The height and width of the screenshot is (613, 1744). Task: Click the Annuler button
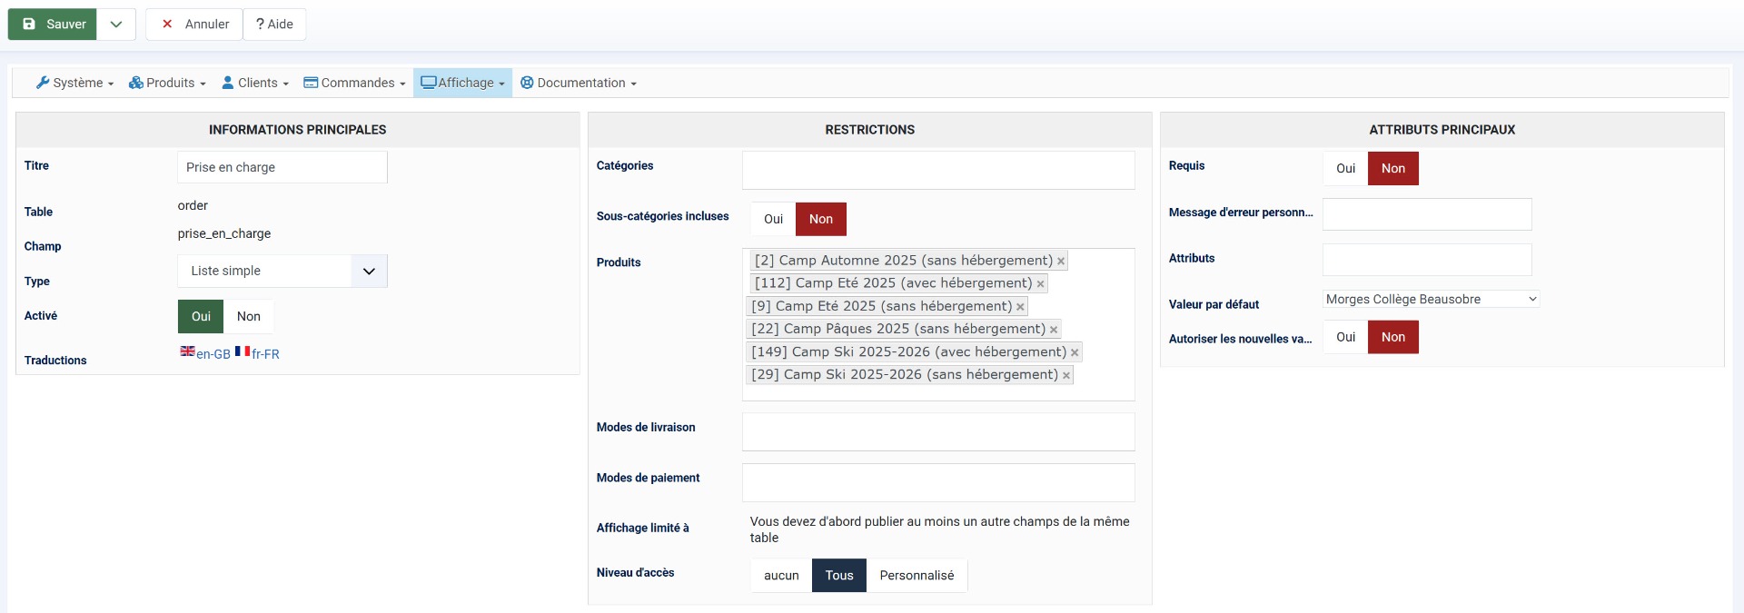coord(194,25)
